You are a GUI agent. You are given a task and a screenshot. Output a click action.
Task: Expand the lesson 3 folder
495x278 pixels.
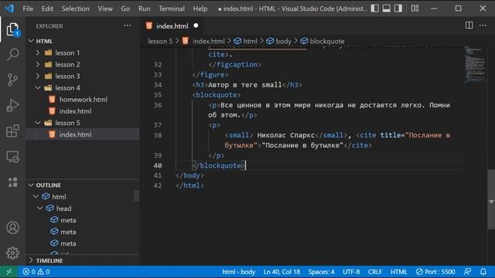click(x=38, y=76)
